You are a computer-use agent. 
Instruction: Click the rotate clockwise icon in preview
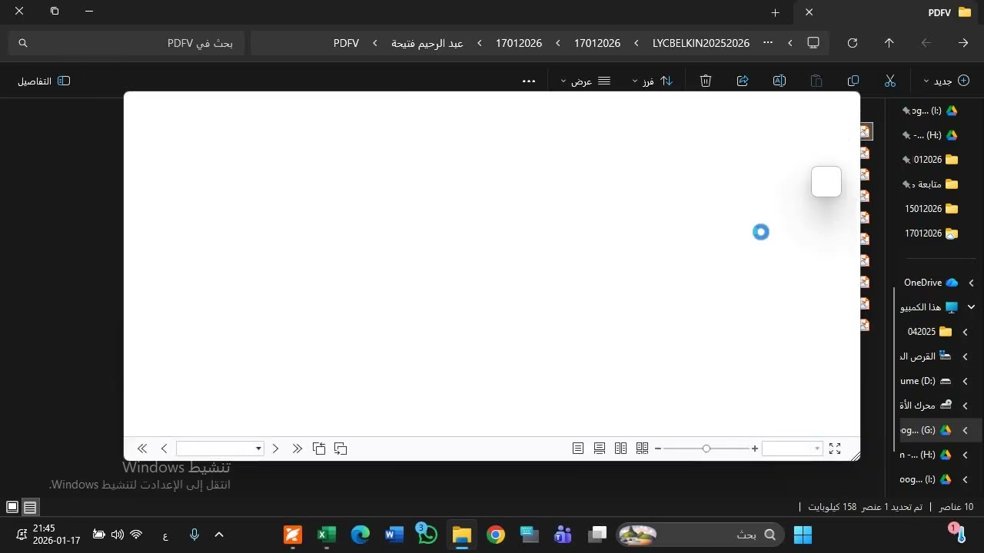341,449
